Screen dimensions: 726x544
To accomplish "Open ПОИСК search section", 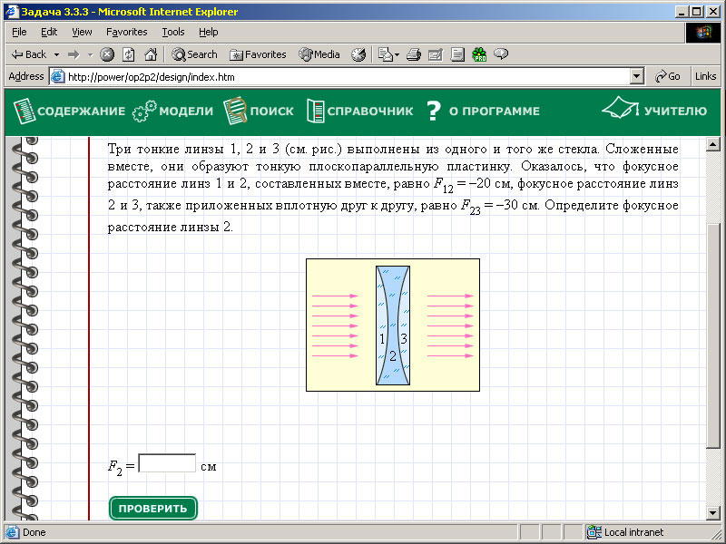I will 259,111.
